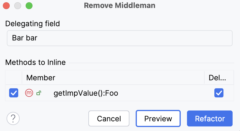
Task: Click the blank checkbox column header
Action: [x=14, y=77]
